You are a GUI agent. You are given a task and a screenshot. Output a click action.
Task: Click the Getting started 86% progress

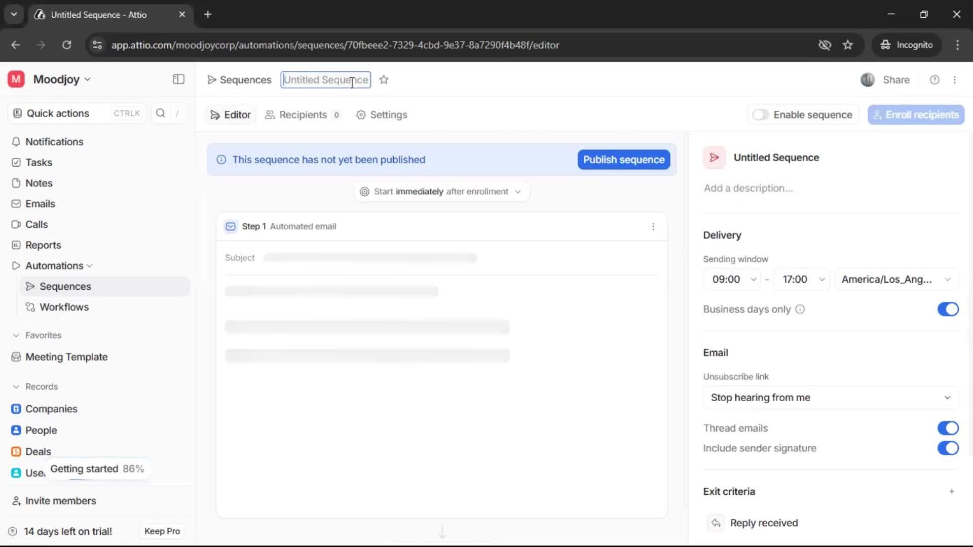[x=97, y=469]
